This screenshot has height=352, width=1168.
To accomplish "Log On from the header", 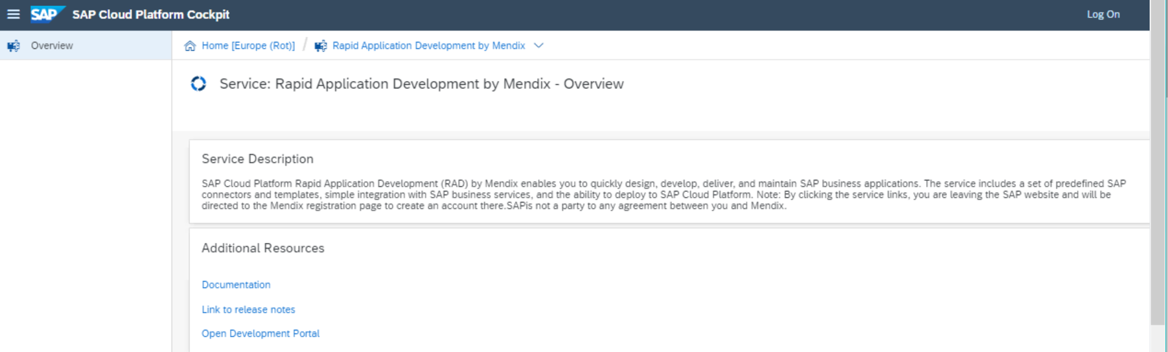I will [1103, 14].
